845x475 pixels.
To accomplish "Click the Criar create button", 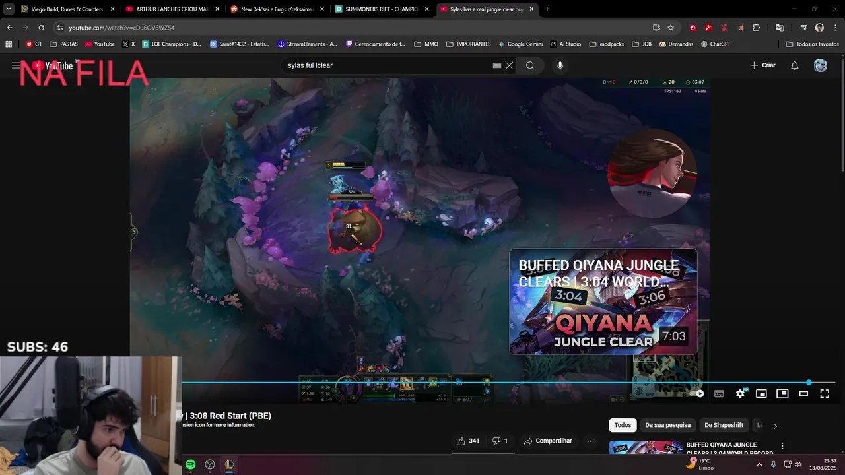I will [763, 65].
